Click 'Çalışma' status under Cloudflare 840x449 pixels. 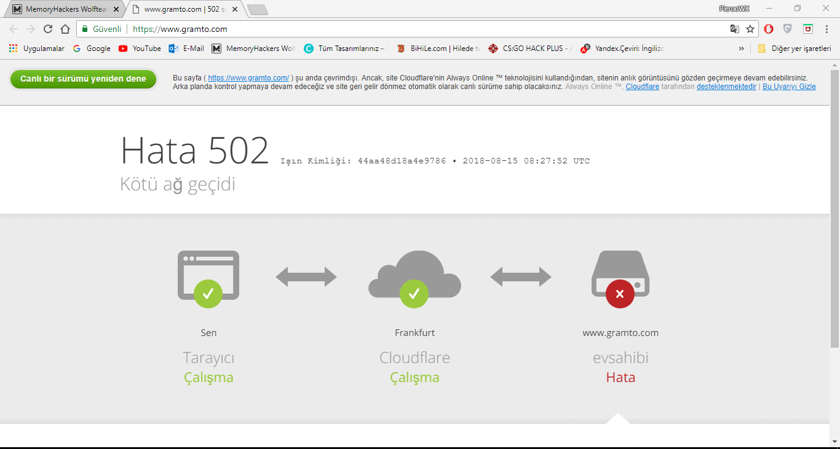(x=414, y=377)
